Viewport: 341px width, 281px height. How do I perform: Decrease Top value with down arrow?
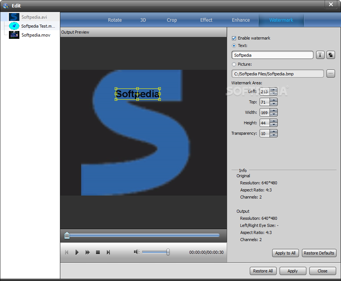click(274, 104)
